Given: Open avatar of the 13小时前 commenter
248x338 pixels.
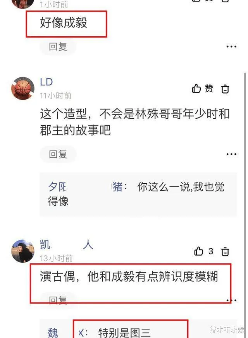Looking at the screenshot, I should coord(23,251).
